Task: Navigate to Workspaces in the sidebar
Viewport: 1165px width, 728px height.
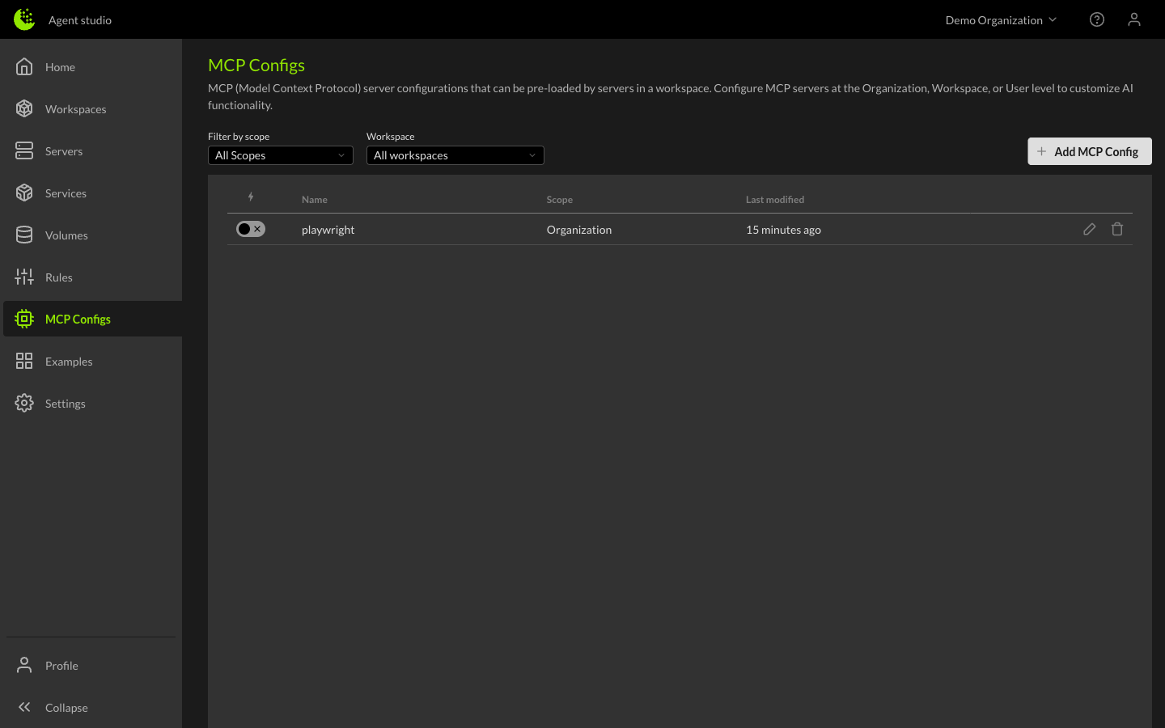Action: [x=75, y=109]
